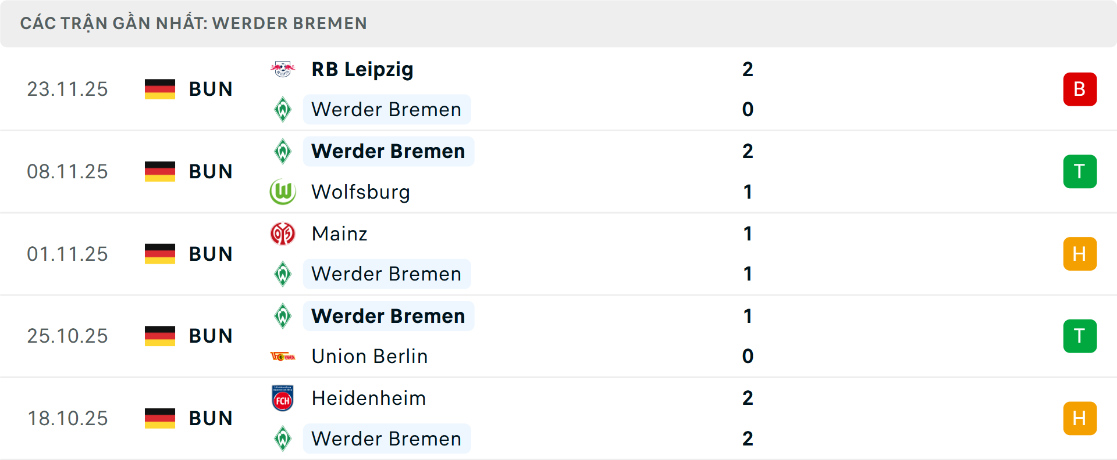Click the score 2-0 of the Leipzig match

(x=748, y=89)
